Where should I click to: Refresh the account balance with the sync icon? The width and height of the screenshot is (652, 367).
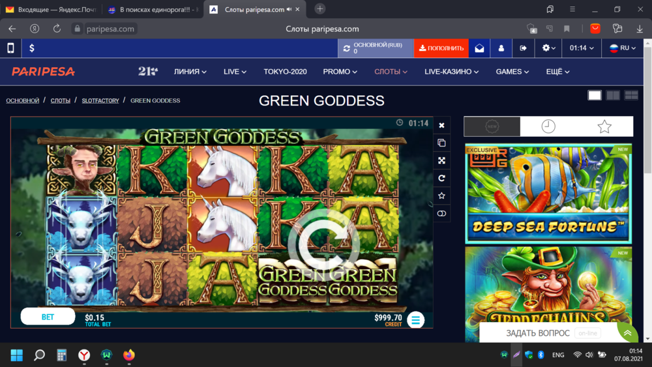[346, 48]
